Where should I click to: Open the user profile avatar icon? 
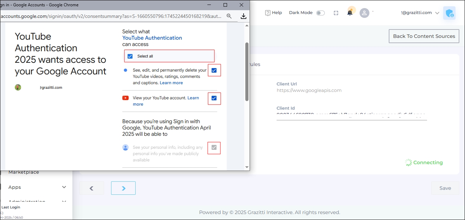tap(364, 13)
